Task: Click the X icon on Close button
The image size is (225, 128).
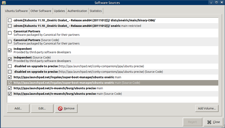Action: [x=209, y=122]
